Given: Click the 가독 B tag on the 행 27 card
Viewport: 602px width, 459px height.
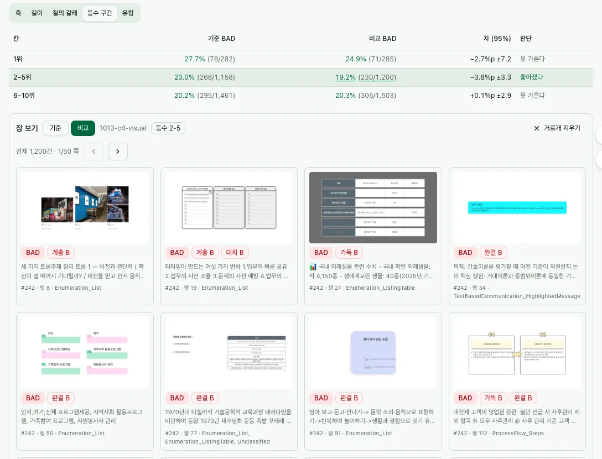Looking at the screenshot, I should [349, 253].
